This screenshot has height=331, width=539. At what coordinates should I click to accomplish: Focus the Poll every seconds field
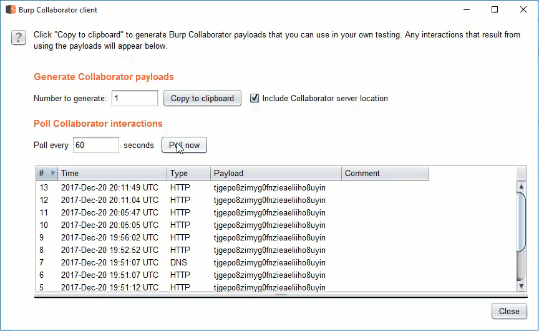96,145
